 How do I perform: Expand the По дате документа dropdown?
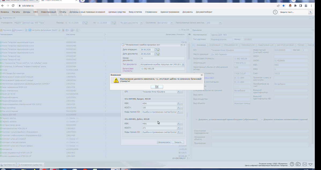141,23
